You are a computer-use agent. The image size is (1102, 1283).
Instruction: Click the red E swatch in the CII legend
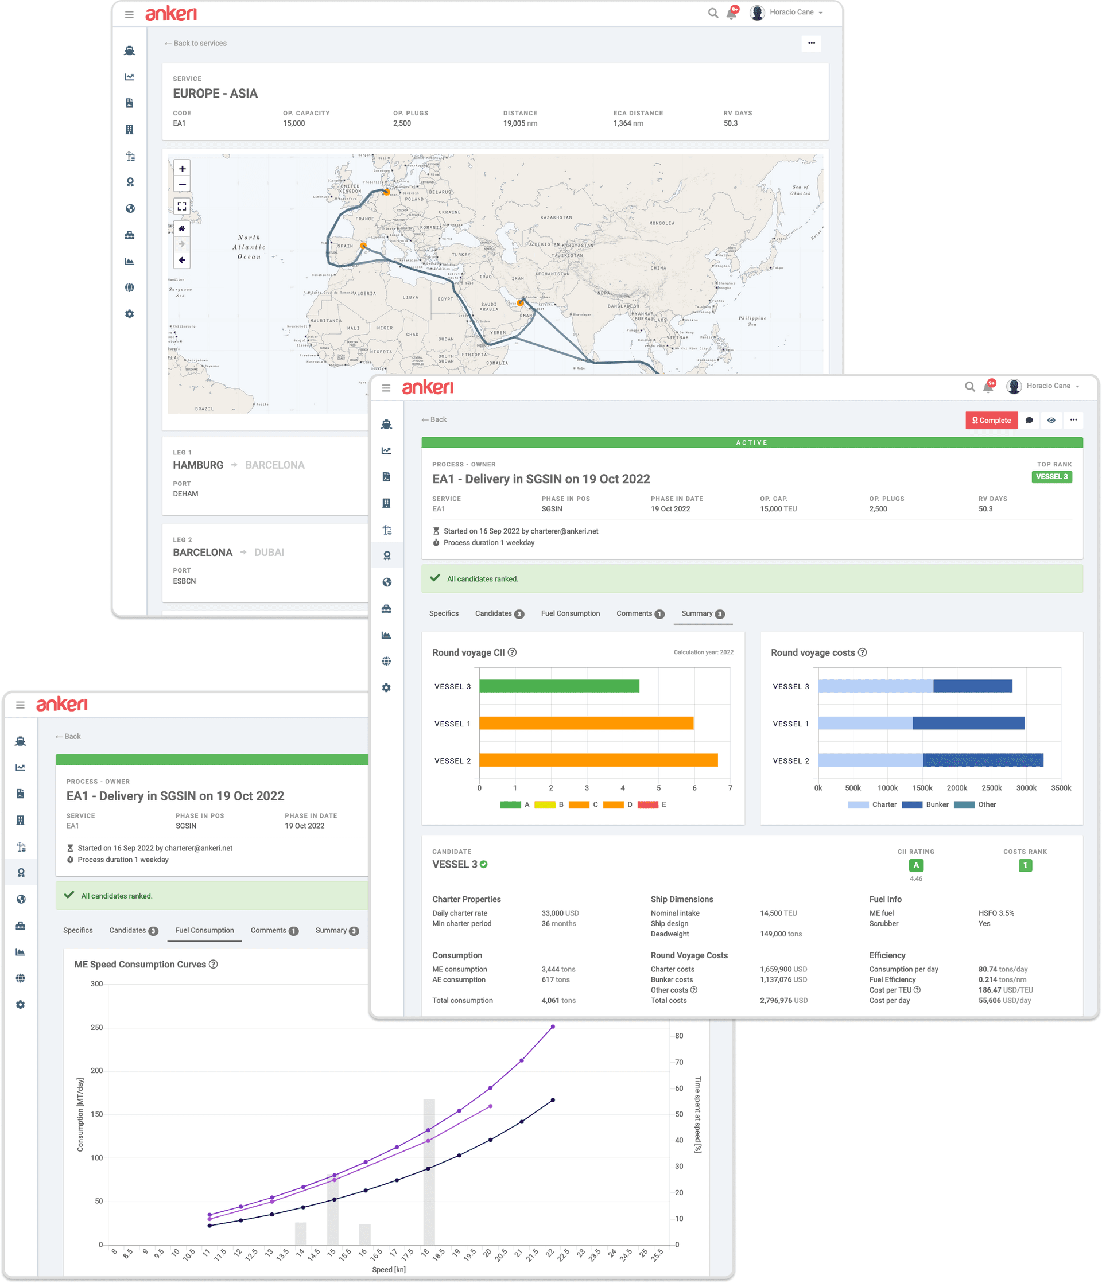click(647, 805)
